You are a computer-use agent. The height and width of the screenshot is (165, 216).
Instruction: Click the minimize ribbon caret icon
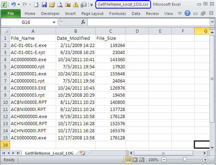tap(180, 13)
